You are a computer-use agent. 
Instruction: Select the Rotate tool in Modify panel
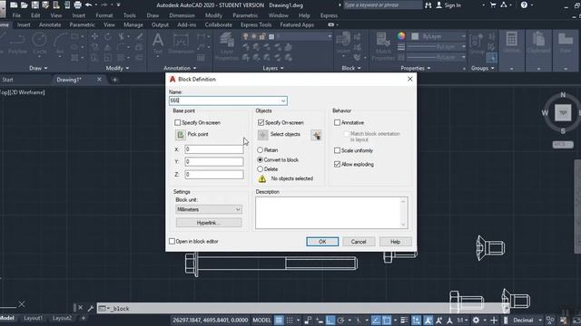pos(108,36)
